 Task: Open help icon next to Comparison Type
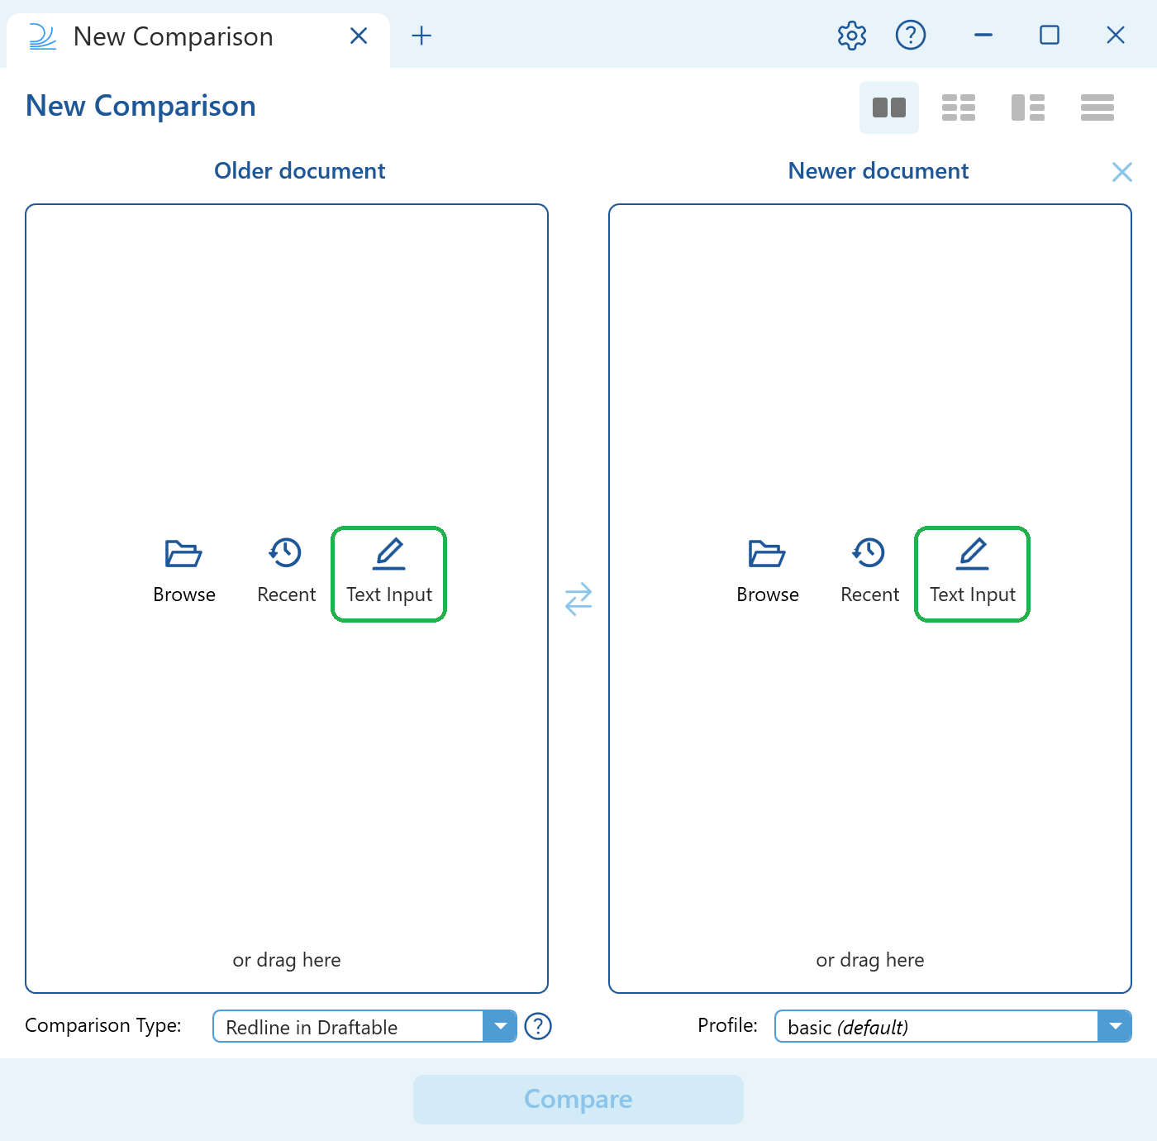pyautogui.click(x=538, y=1026)
